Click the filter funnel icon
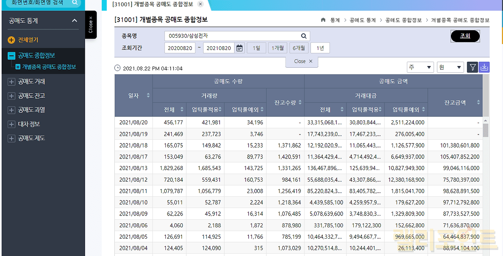The image size is (503, 256). (x=472, y=68)
